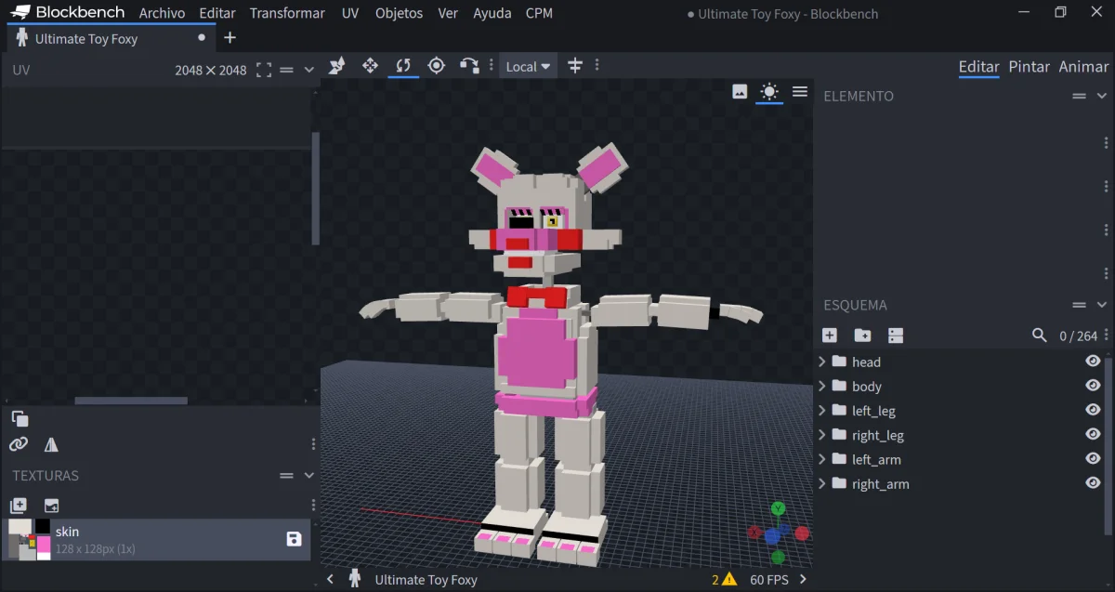Click the transform space swap icon
The width and height of the screenshot is (1115, 592).
(469, 66)
